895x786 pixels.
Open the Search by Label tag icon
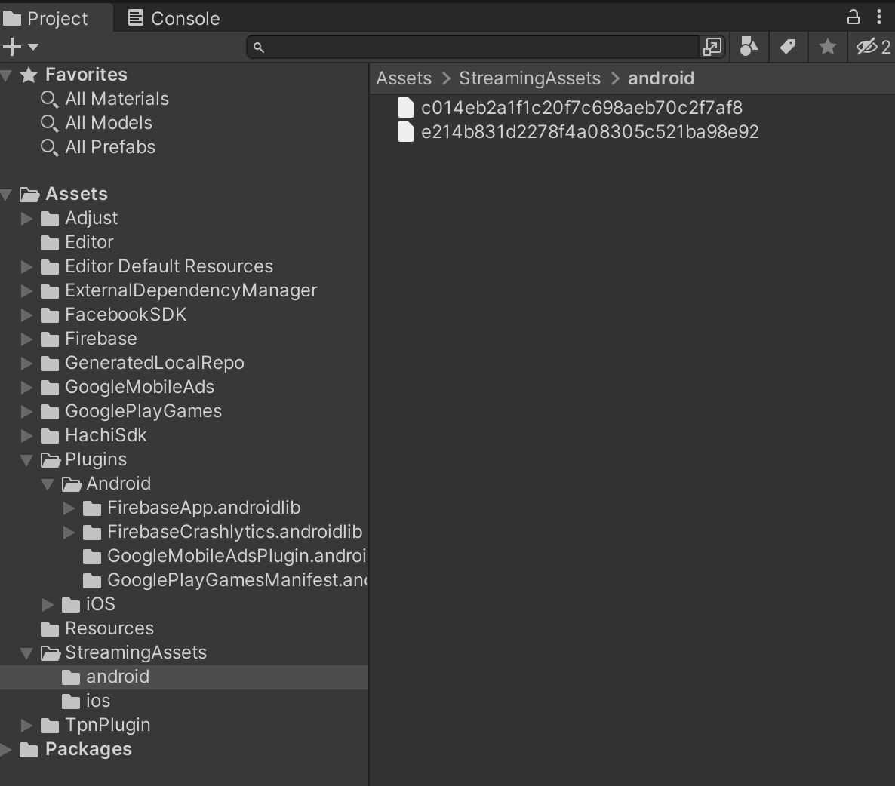(788, 47)
